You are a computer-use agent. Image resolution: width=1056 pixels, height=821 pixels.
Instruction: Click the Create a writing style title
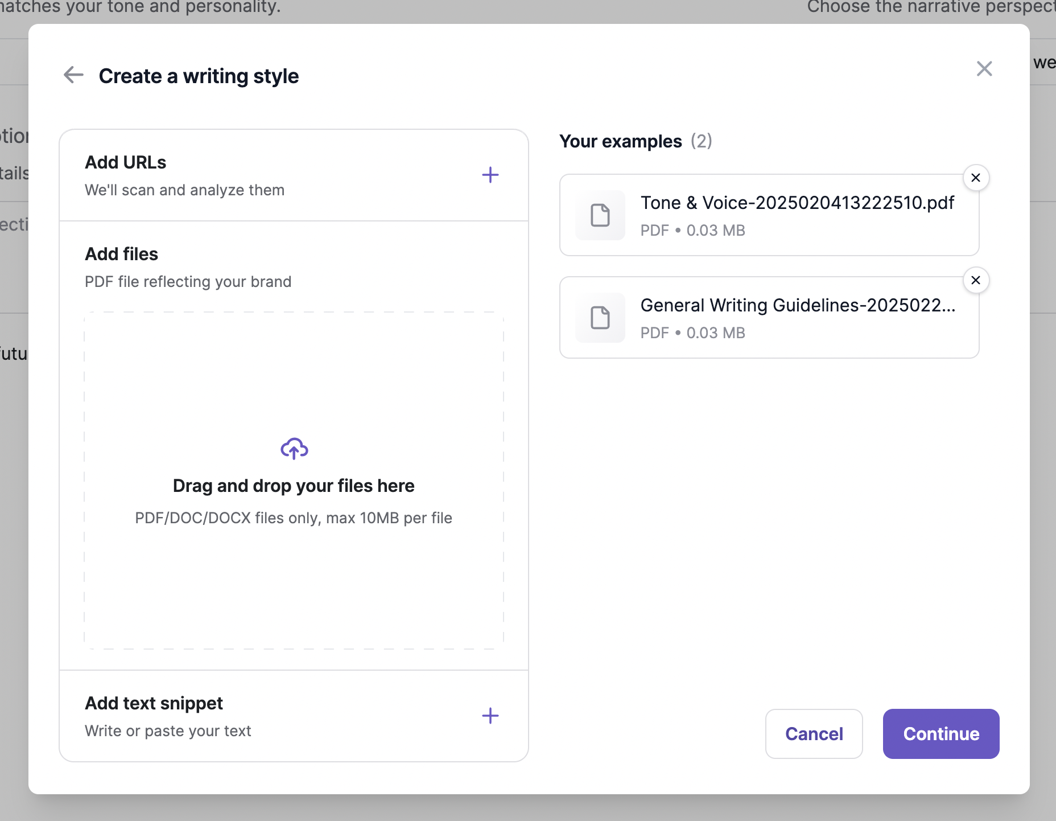(x=198, y=76)
